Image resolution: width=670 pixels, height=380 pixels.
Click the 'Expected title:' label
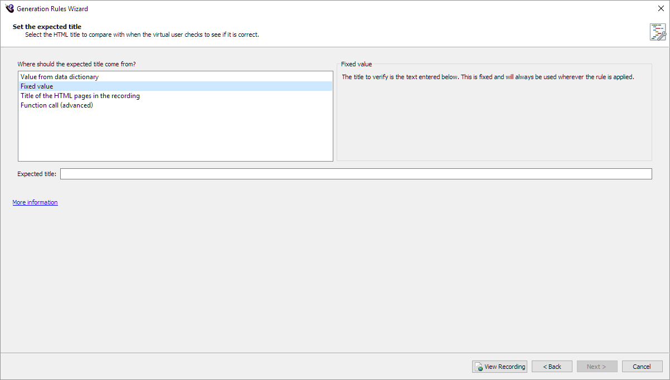coord(37,174)
